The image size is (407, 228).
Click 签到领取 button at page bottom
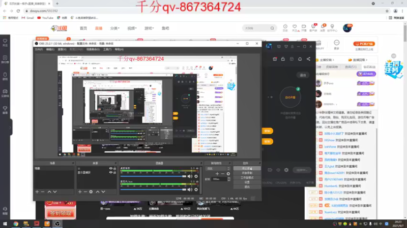(61, 213)
